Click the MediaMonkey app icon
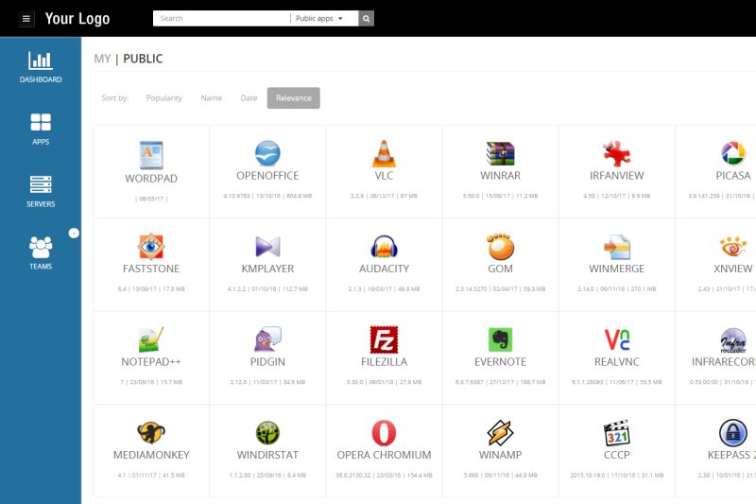The width and height of the screenshot is (756, 504). point(151,432)
